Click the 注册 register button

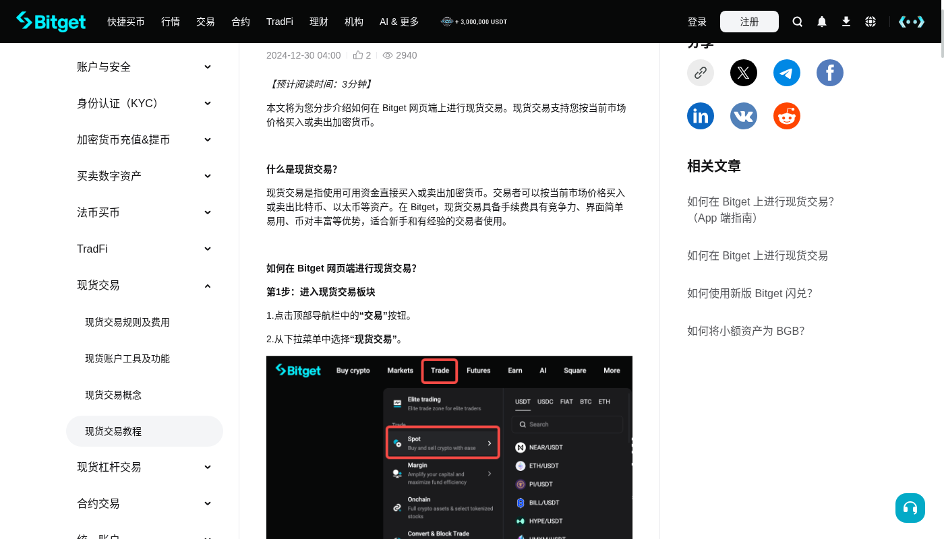coord(749,22)
